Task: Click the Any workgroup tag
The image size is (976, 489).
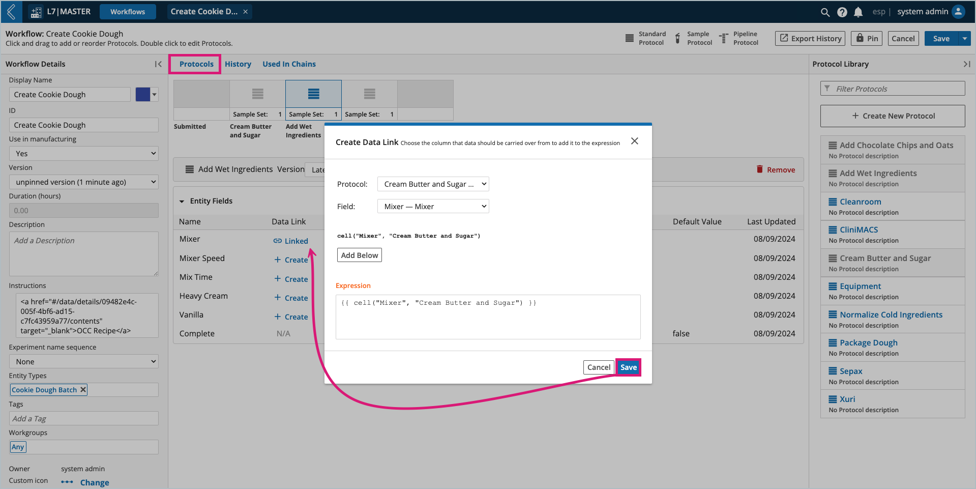Action: 18,447
